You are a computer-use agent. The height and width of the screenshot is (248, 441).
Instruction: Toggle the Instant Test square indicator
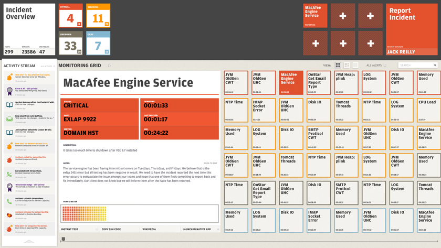pos(97,229)
